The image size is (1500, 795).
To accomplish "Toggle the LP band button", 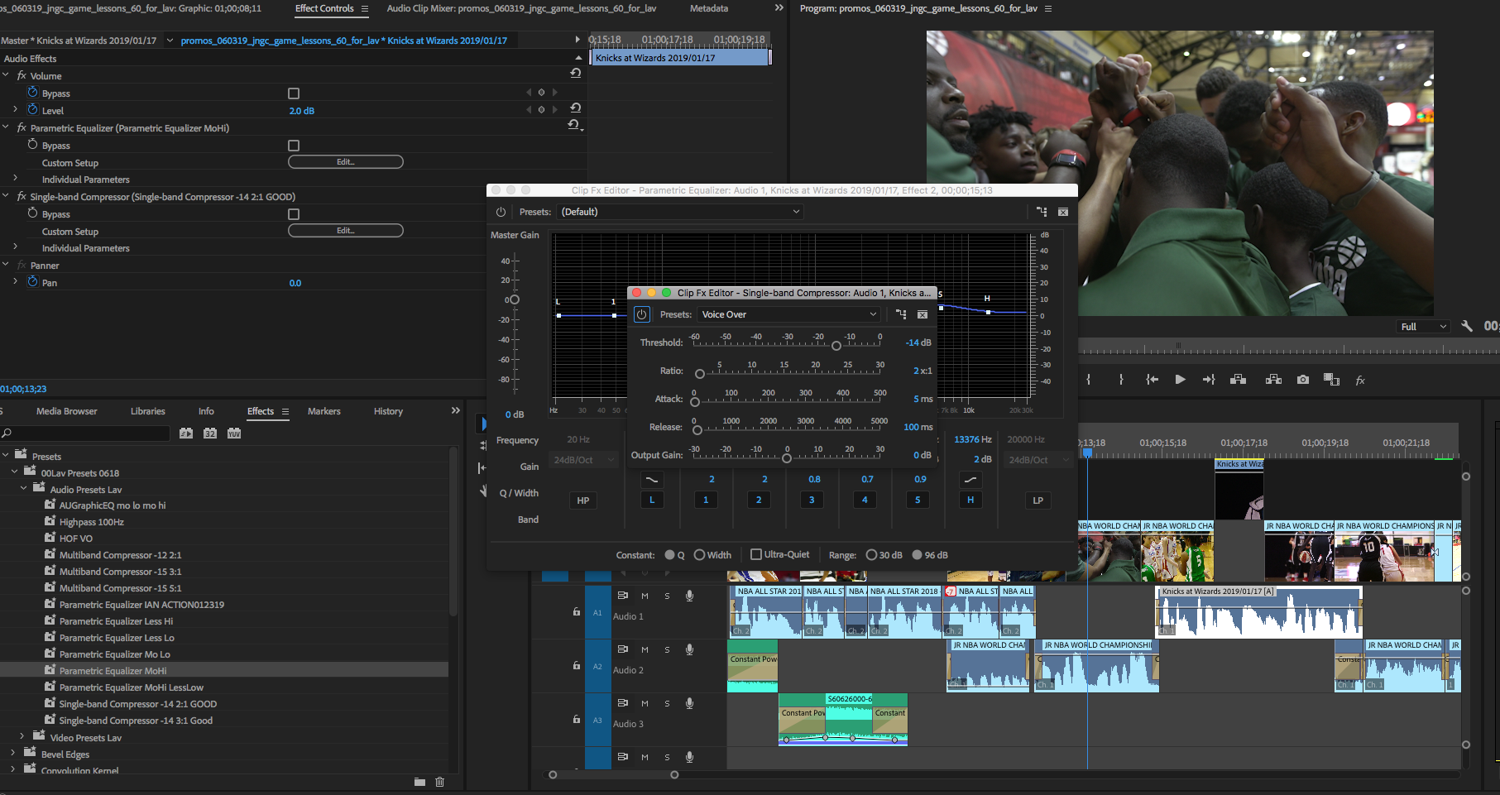I will click(x=1038, y=500).
